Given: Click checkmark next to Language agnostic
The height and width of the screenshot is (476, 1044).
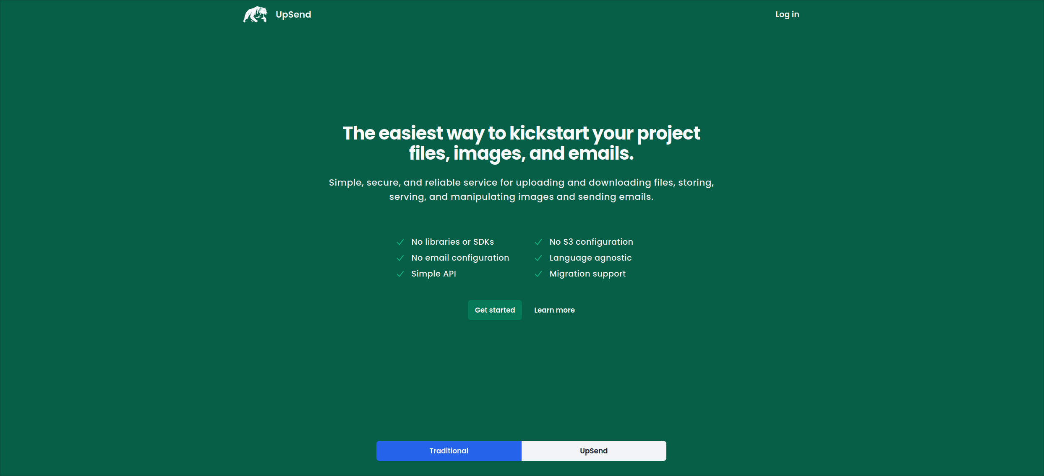Looking at the screenshot, I should pos(538,258).
